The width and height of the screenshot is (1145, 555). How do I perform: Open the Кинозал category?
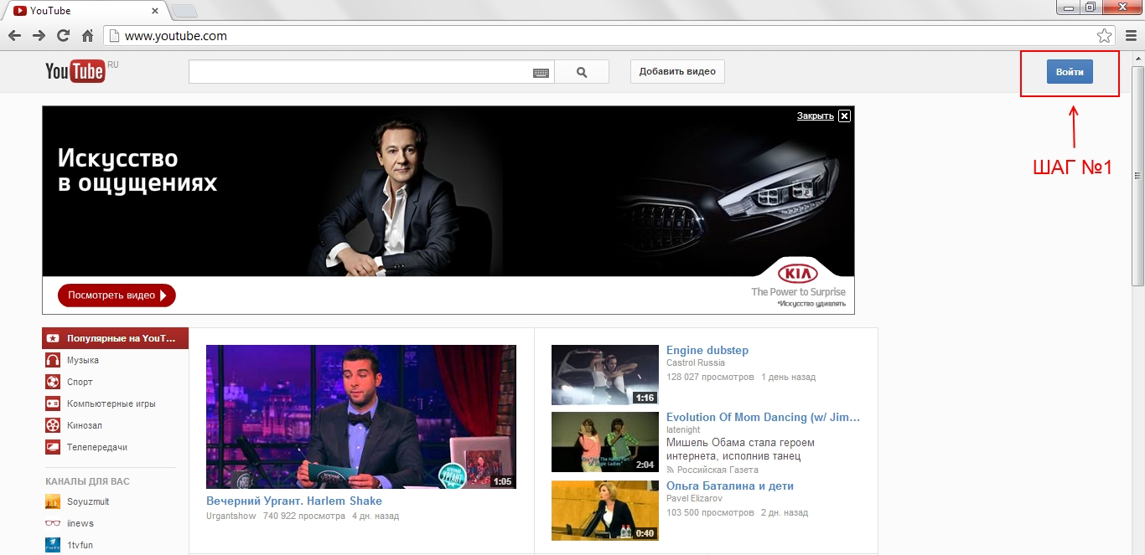point(85,425)
